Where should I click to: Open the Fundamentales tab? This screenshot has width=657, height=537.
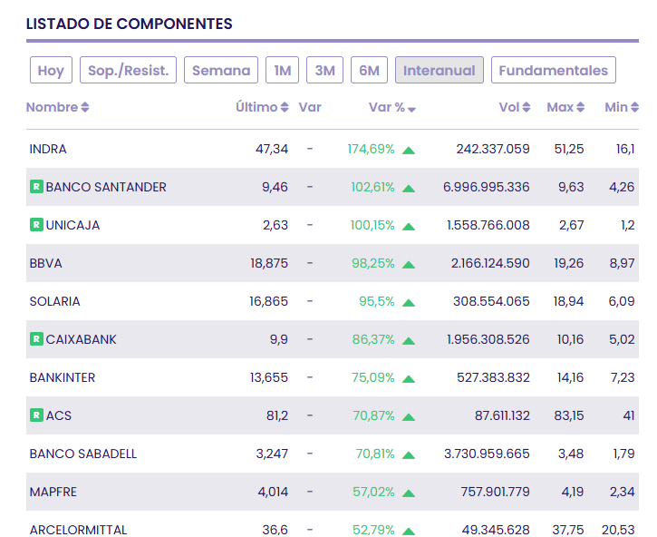(553, 70)
